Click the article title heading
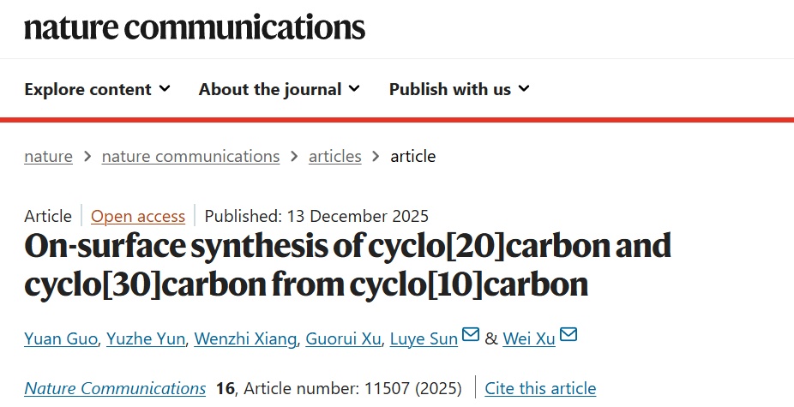 (348, 265)
